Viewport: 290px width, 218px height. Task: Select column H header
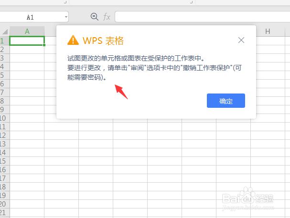click(x=268, y=31)
